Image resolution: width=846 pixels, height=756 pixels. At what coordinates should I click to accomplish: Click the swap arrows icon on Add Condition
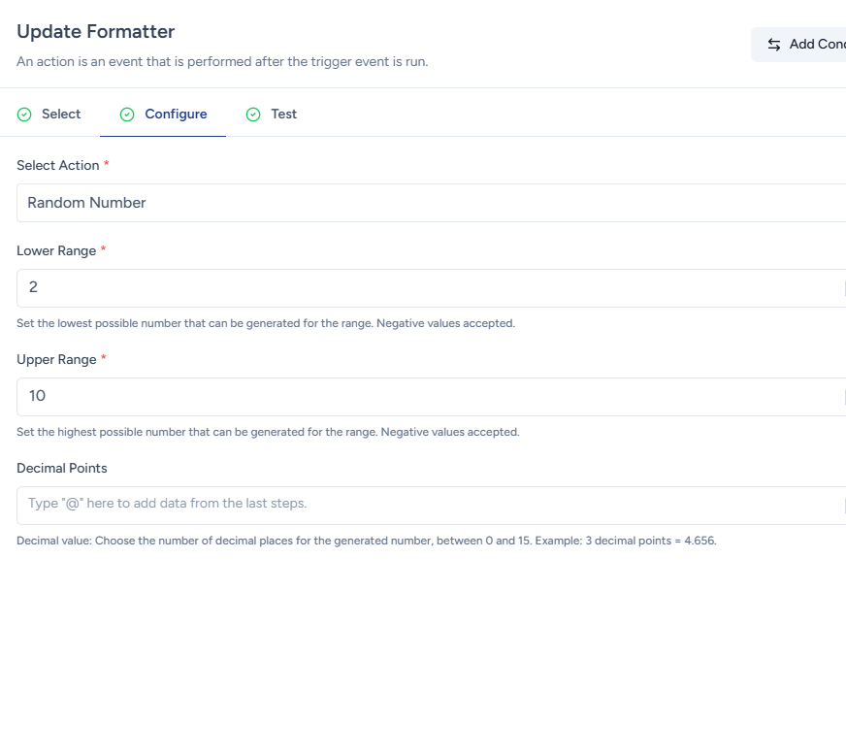774,45
